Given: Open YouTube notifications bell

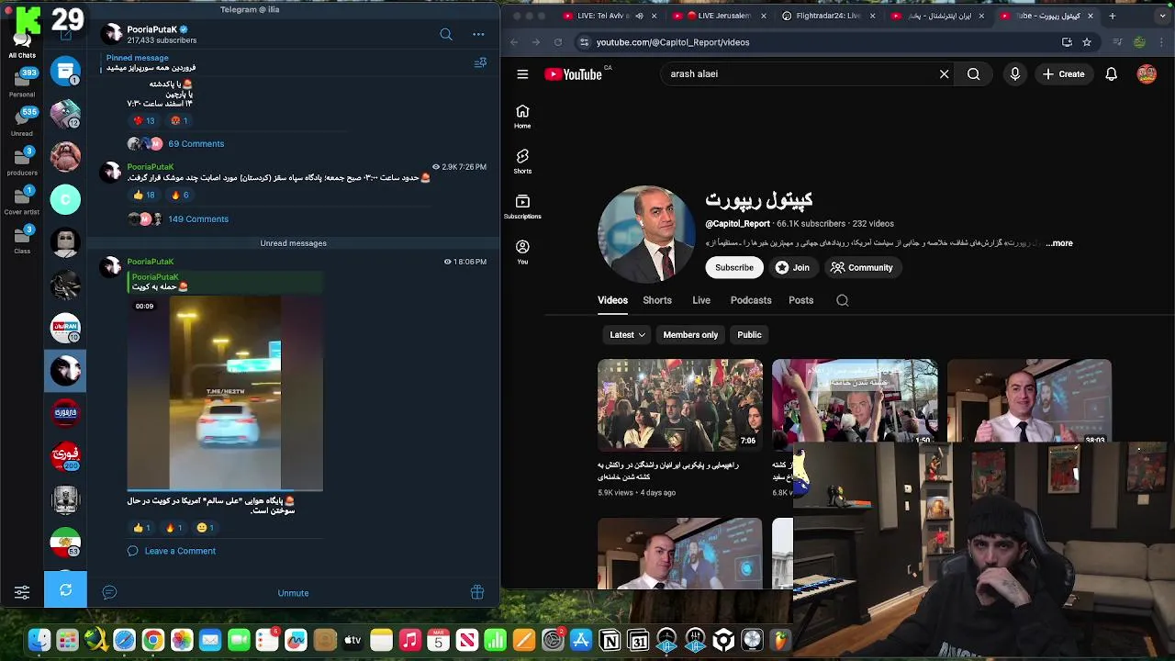Looking at the screenshot, I should point(1111,74).
